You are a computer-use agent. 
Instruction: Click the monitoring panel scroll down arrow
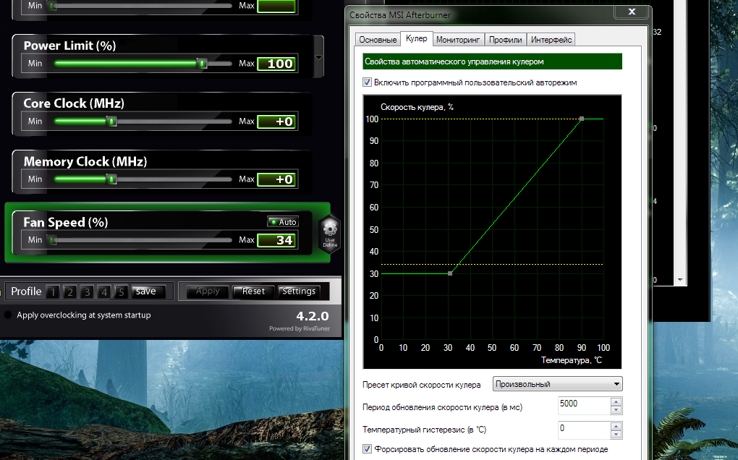point(681,280)
